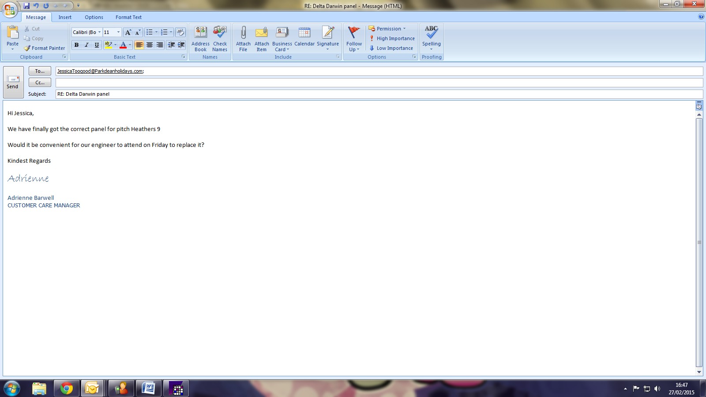This screenshot has height=397, width=706.
Task: Click the To... recipients button
Action: [40, 71]
